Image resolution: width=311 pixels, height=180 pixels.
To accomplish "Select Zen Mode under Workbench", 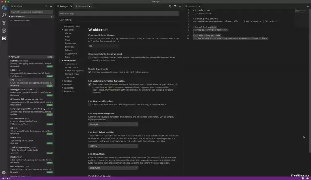I will [x=70, y=78].
